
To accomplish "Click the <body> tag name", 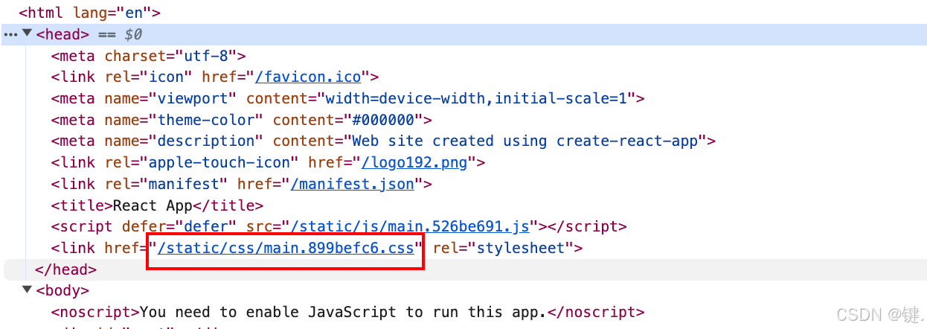I will click(62, 291).
